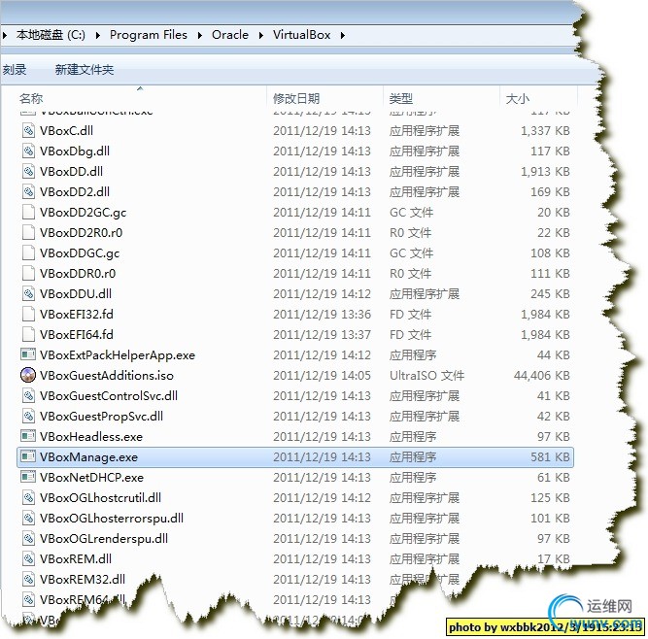The image size is (648, 639).
Task: Expand the arrow after 本地磁盘 (C:)
Action: pos(98,36)
